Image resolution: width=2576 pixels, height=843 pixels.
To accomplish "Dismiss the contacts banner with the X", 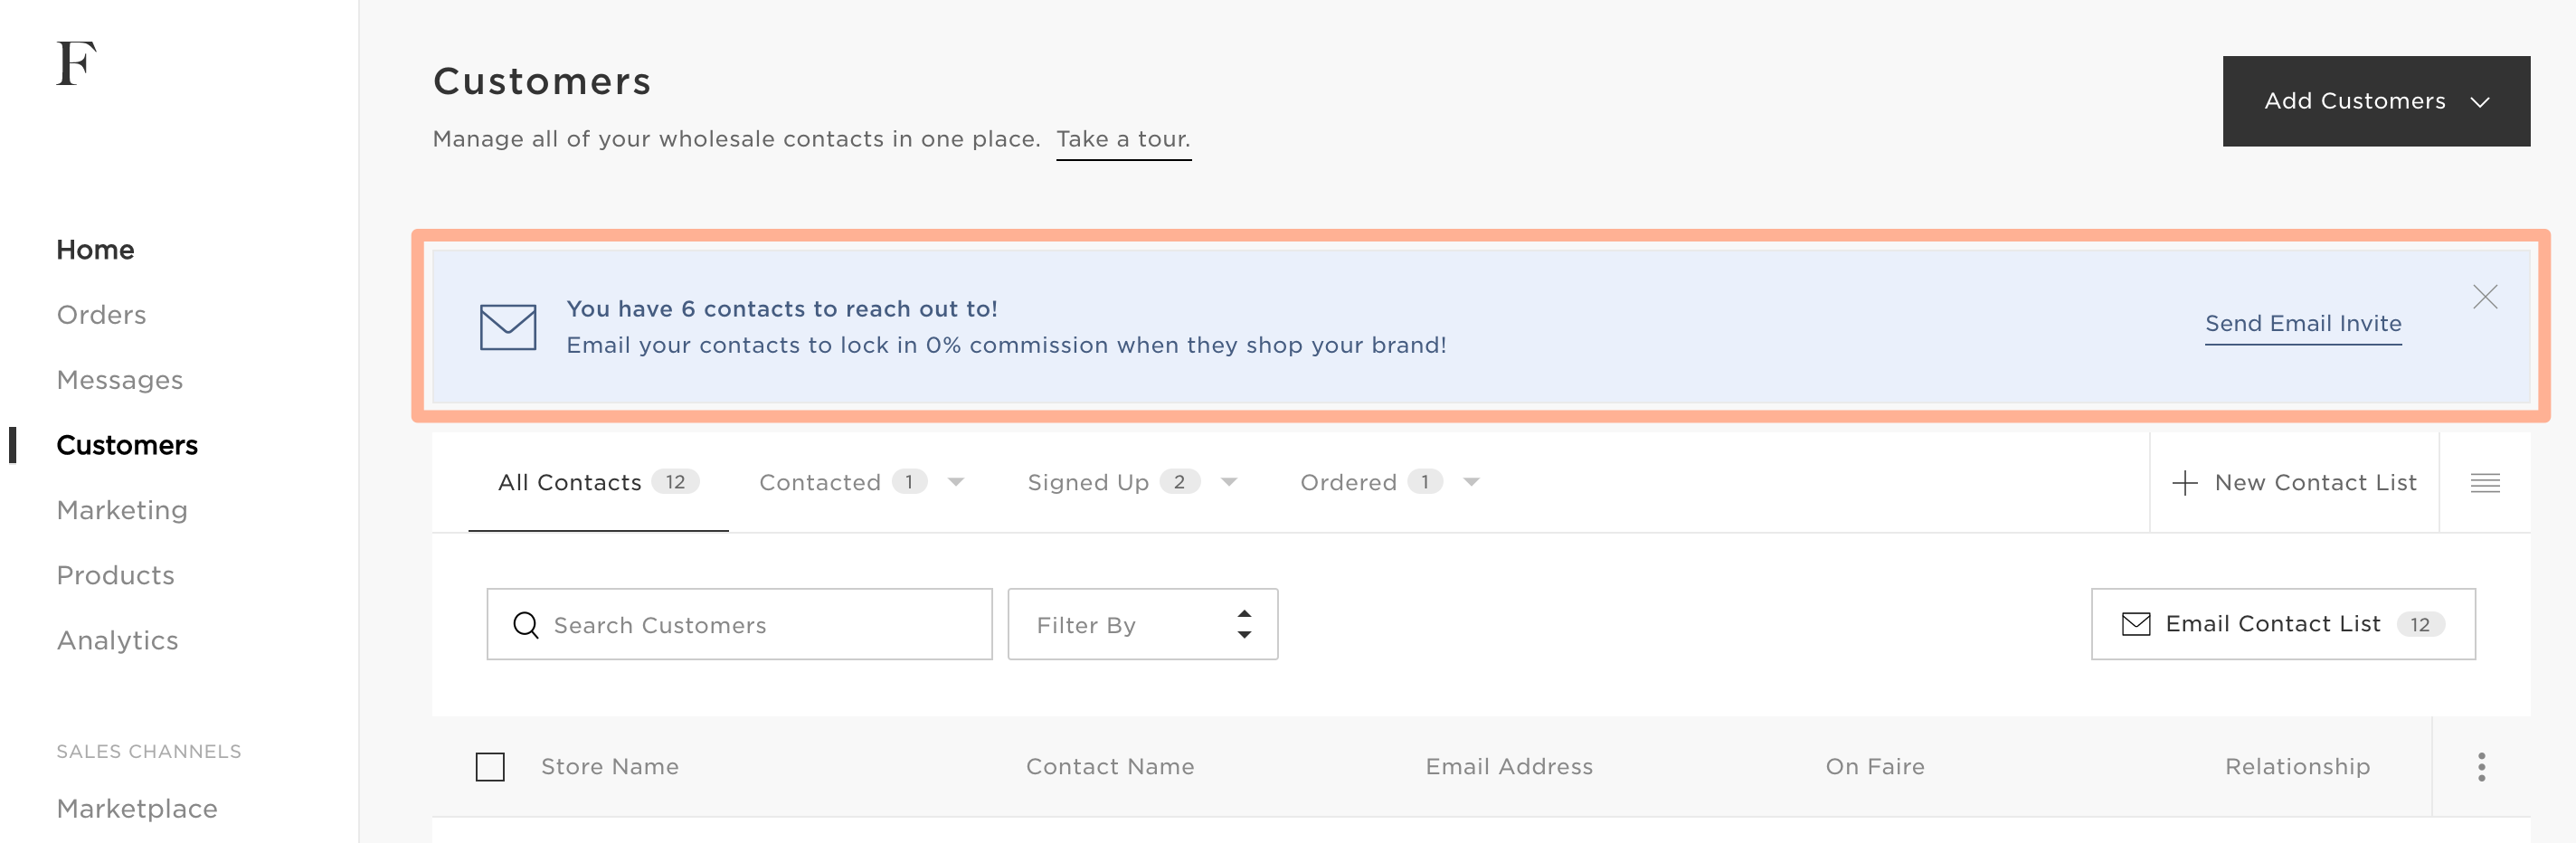I will [x=2484, y=297].
